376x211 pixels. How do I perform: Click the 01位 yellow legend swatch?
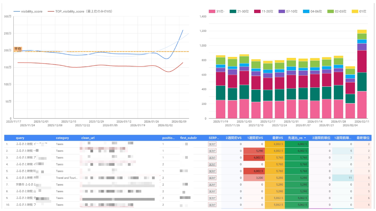[x=356, y=11]
